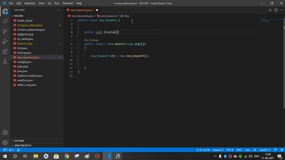Click the ENG language indicator in the tray

pos(256,156)
